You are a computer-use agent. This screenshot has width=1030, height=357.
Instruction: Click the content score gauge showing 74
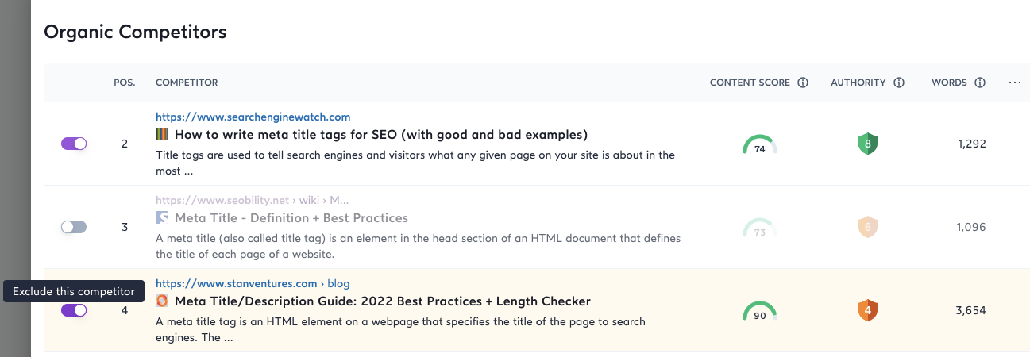(x=759, y=146)
